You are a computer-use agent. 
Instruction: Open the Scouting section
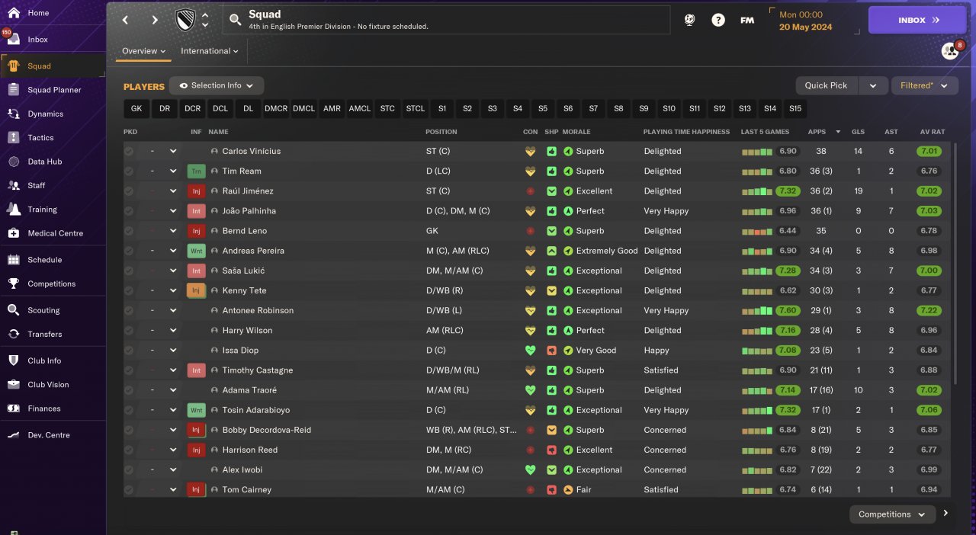tap(43, 310)
